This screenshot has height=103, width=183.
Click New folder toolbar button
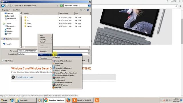[16, 10]
